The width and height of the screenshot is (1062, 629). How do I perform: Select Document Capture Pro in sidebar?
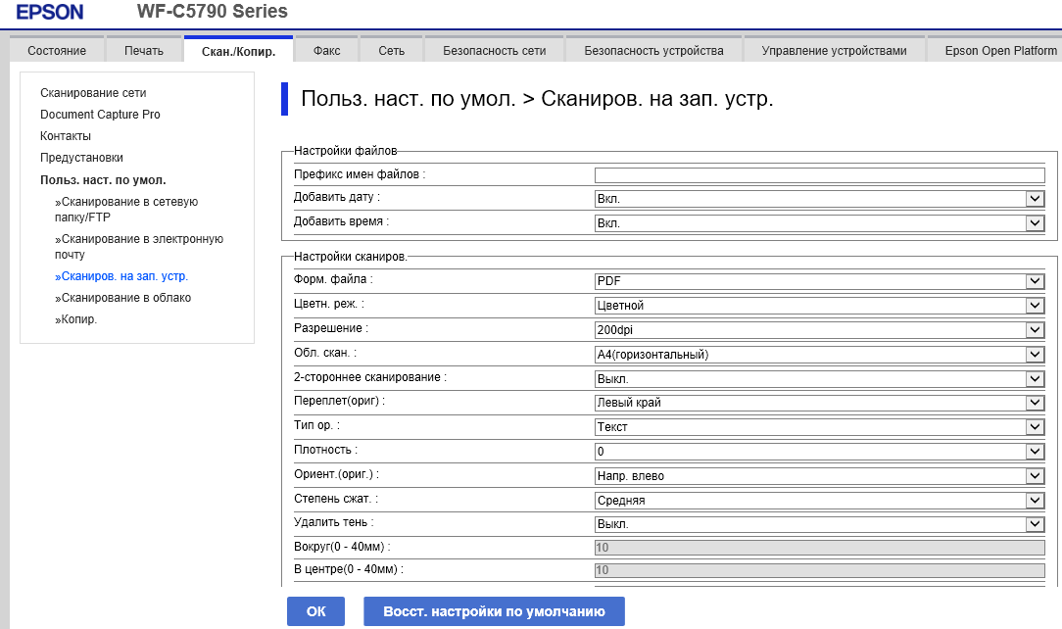(100, 115)
